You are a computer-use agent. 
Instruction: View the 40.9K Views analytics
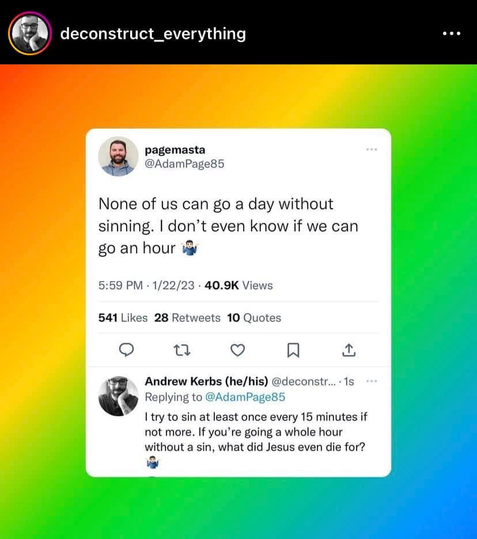pyautogui.click(x=238, y=285)
